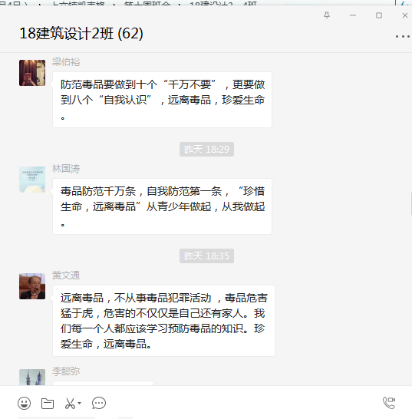The width and height of the screenshot is (412, 419).
Task: Click 林国涛's profile avatar
Action: click(32, 180)
